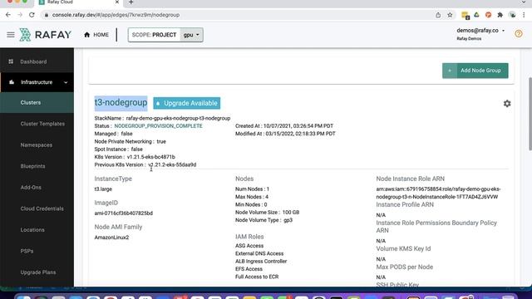Open Chrome three-dot menu
The image size is (532, 299).
click(x=524, y=15)
